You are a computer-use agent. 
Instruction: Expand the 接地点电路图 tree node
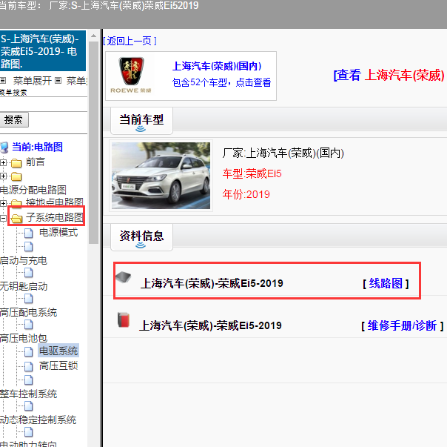click(3, 203)
